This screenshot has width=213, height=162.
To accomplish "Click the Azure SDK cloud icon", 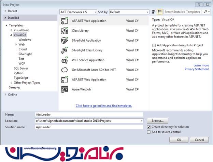I will 65,70.
